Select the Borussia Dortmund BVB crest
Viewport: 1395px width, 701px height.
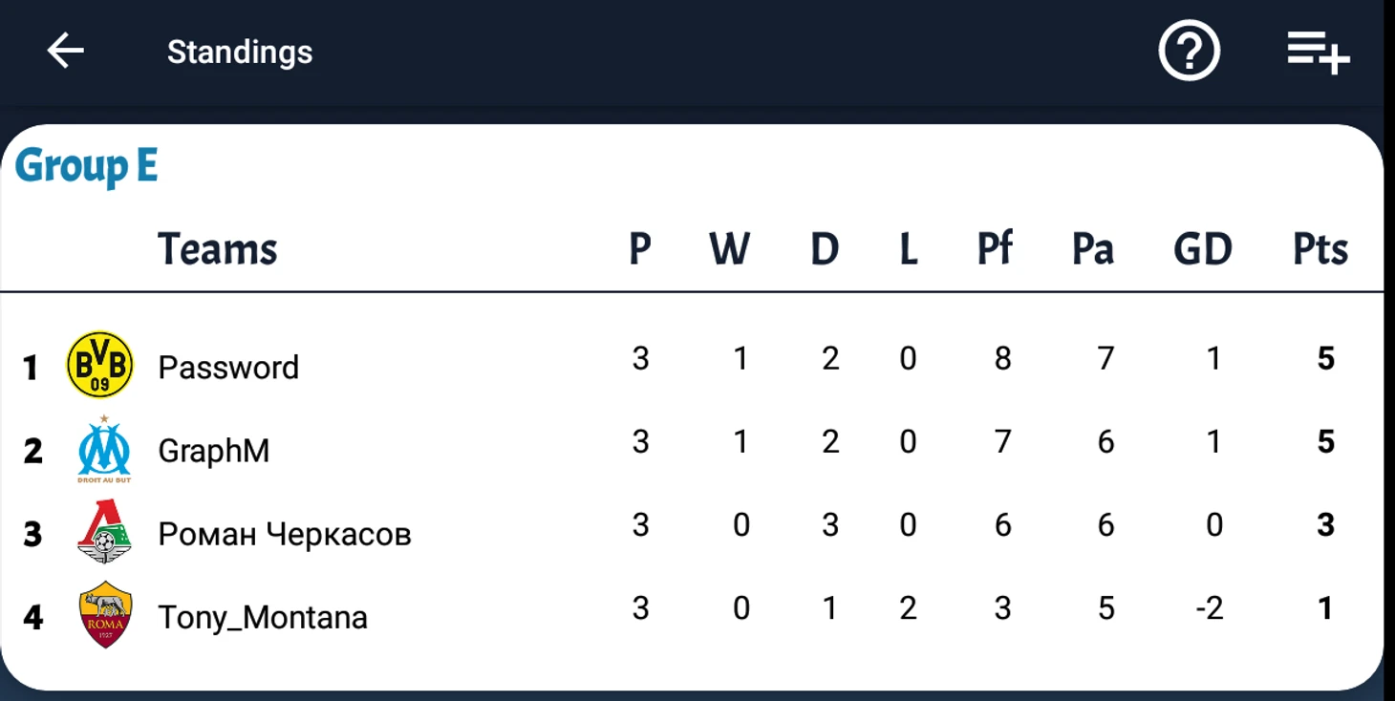pos(100,364)
